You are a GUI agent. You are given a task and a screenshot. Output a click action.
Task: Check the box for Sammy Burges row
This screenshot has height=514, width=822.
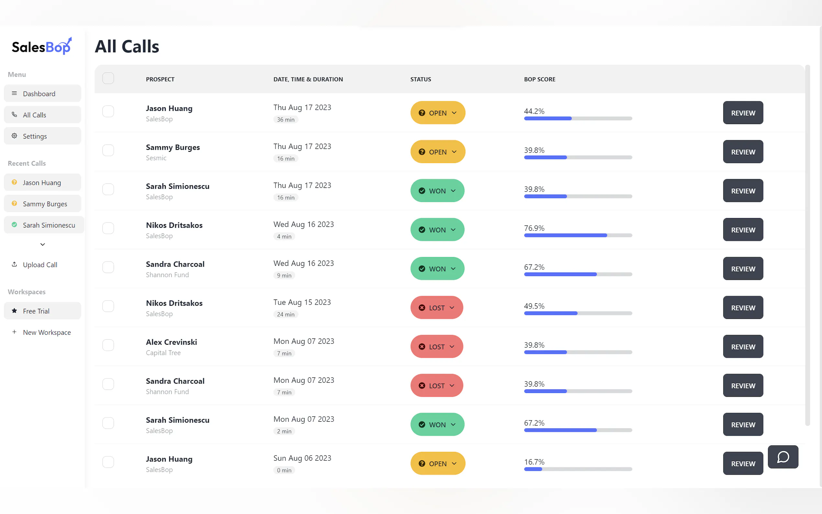[108, 150]
